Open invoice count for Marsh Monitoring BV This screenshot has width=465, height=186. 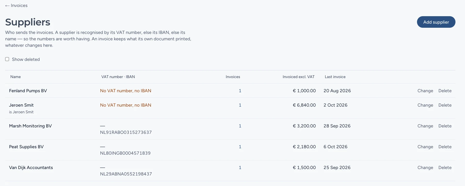click(x=240, y=126)
